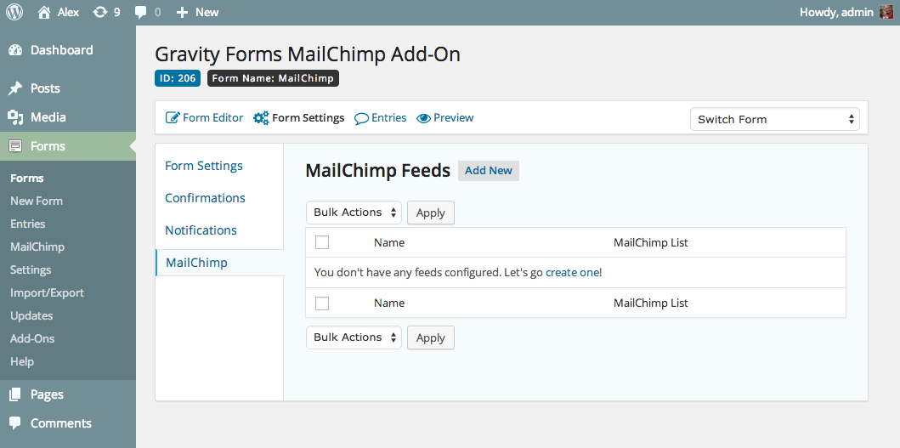Open Form Editor with the pencil icon
This screenshot has width=900, height=448.
coord(173,118)
